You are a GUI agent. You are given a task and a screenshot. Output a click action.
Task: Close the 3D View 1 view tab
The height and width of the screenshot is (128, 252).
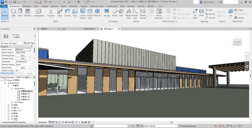(x=119, y=29)
